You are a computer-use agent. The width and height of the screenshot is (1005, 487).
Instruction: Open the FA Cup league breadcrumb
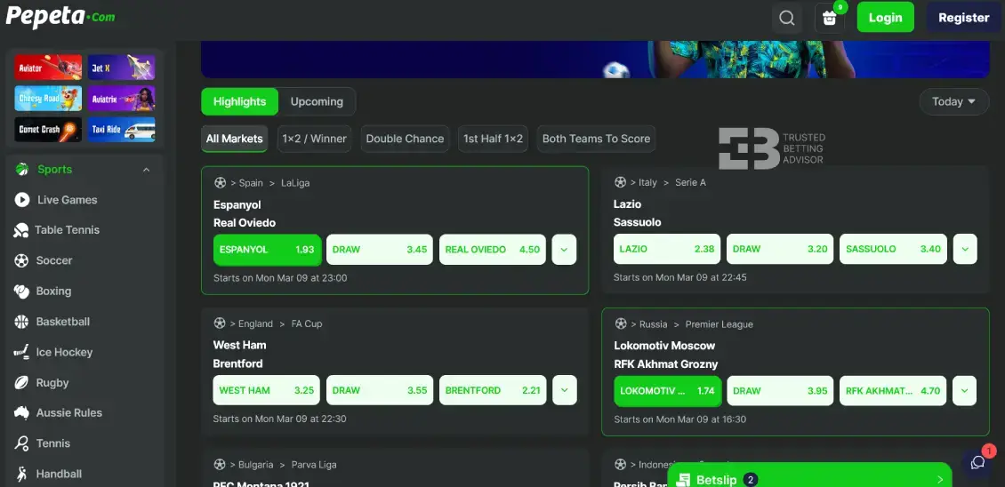point(306,323)
